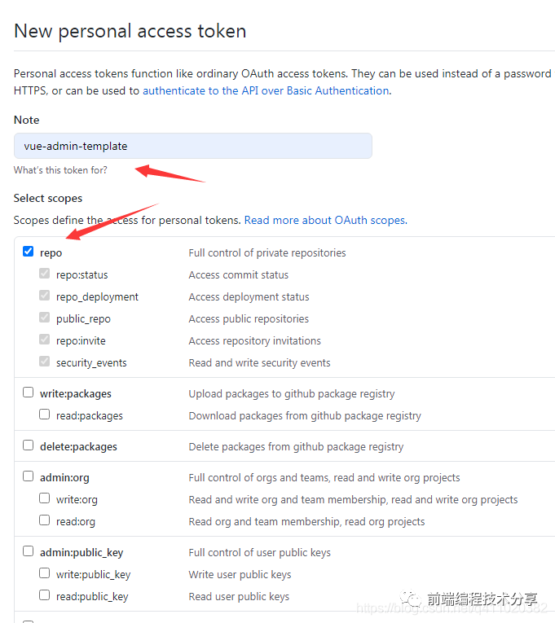Image resolution: width=555 pixels, height=623 pixels.
Task: Enable the write:packages scope checkbox
Action: pos(29,393)
